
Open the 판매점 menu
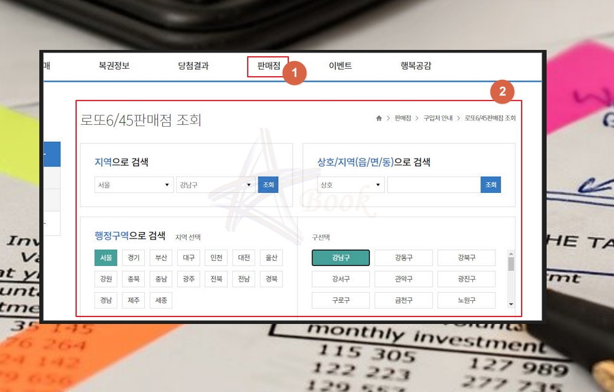(268, 66)
